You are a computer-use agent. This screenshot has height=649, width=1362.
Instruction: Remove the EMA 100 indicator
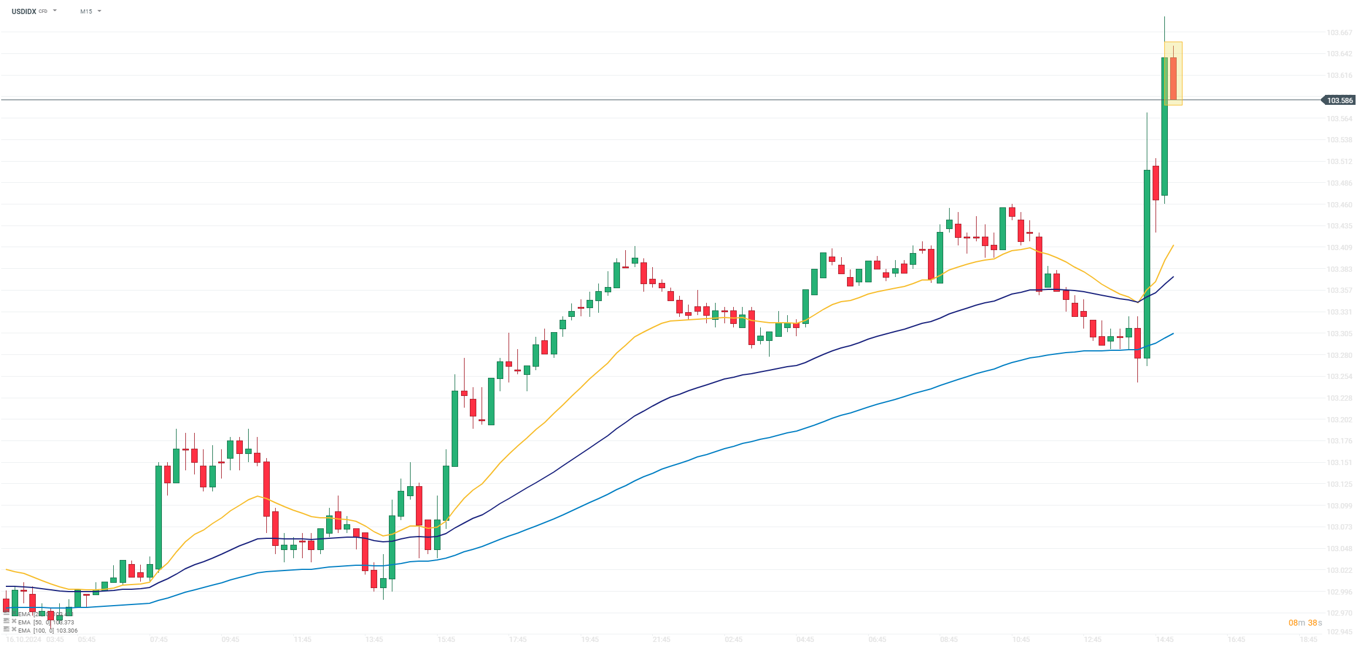(x=14, y=630)
